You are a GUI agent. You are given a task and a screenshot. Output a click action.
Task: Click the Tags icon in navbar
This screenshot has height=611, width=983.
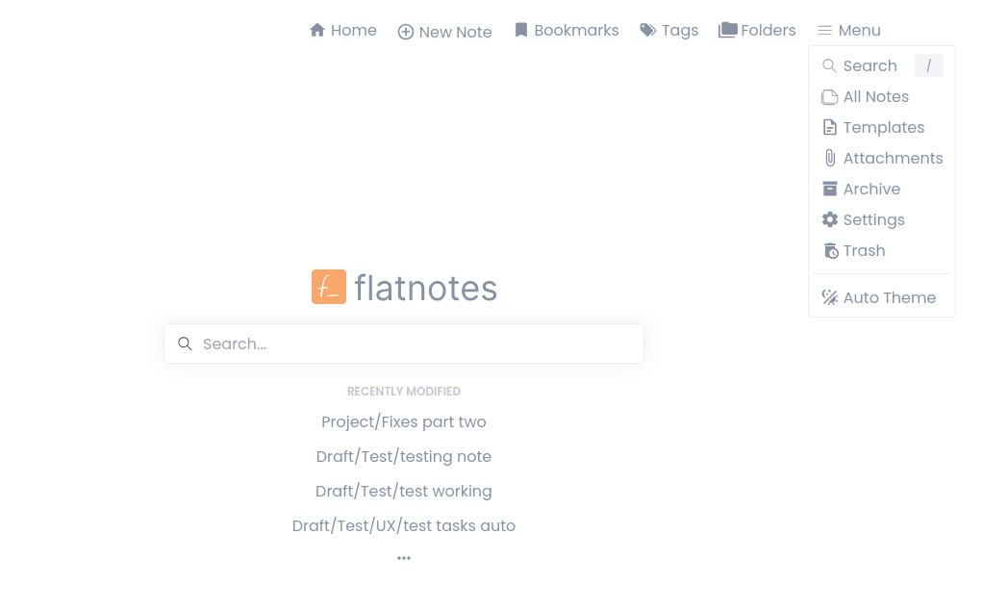pos(647,30)
